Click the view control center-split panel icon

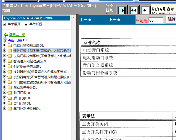pos(134,11)
